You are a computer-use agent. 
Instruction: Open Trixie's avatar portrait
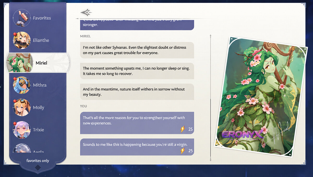tap(22, 130)
